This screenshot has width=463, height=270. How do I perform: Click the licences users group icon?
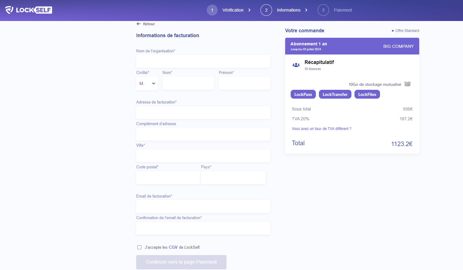pos(296,65)
